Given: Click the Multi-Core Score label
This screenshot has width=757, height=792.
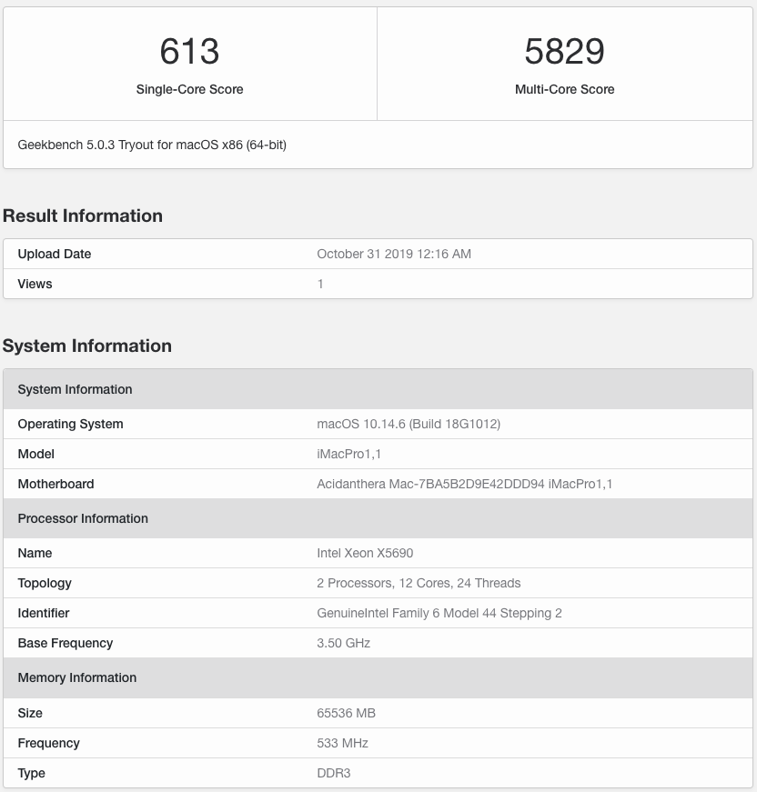Looking at the screenshot, I should pyautogui.click(x=564, y=89).
